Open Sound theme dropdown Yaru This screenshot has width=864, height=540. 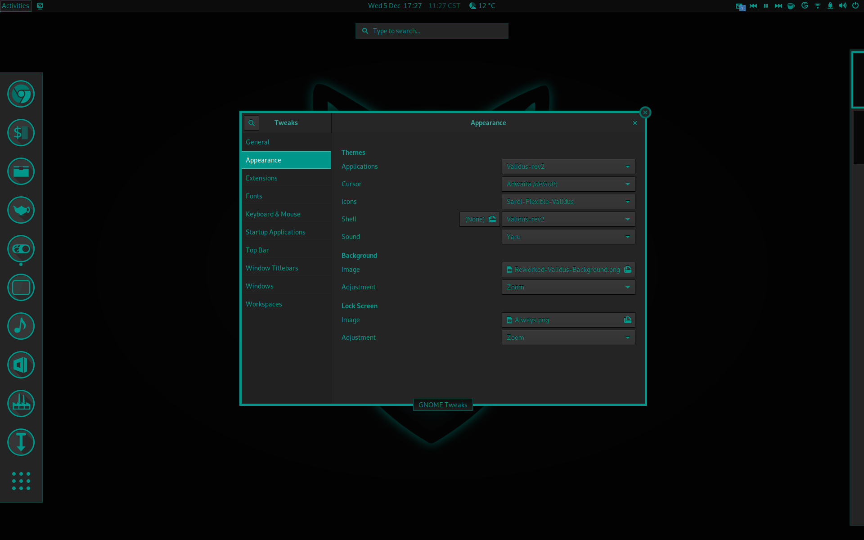coord(568,237)
